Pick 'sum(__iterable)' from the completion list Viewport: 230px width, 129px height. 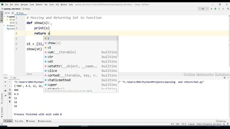click(x=80, y=52)
